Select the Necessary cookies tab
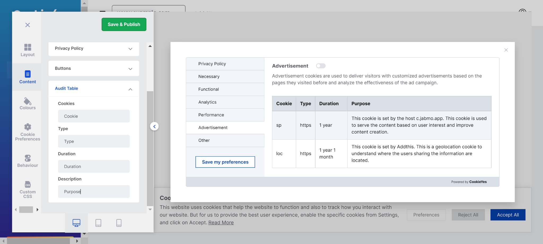 225,77
